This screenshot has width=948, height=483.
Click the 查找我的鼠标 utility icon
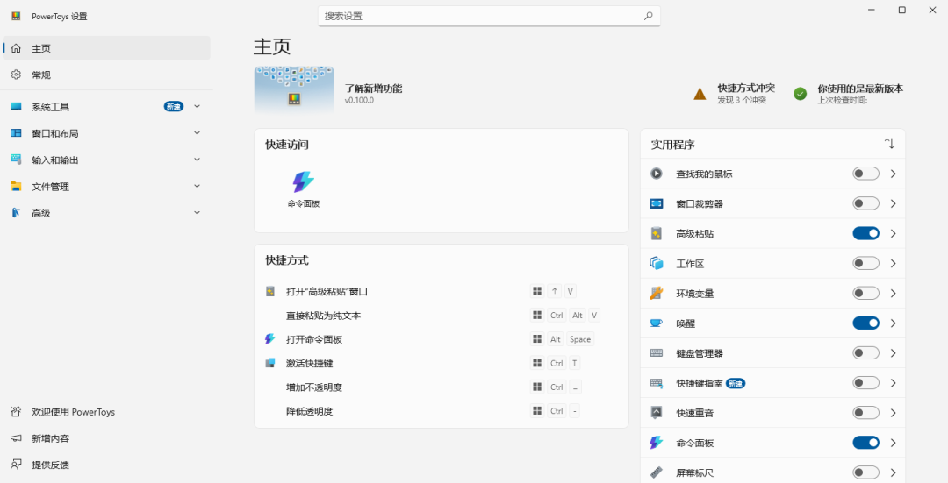coord(656,174)
